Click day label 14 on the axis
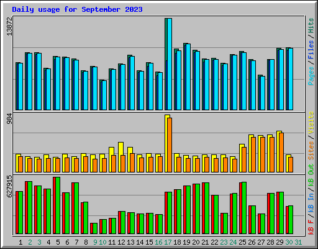The image size is (318, 249). coord(140,242)
